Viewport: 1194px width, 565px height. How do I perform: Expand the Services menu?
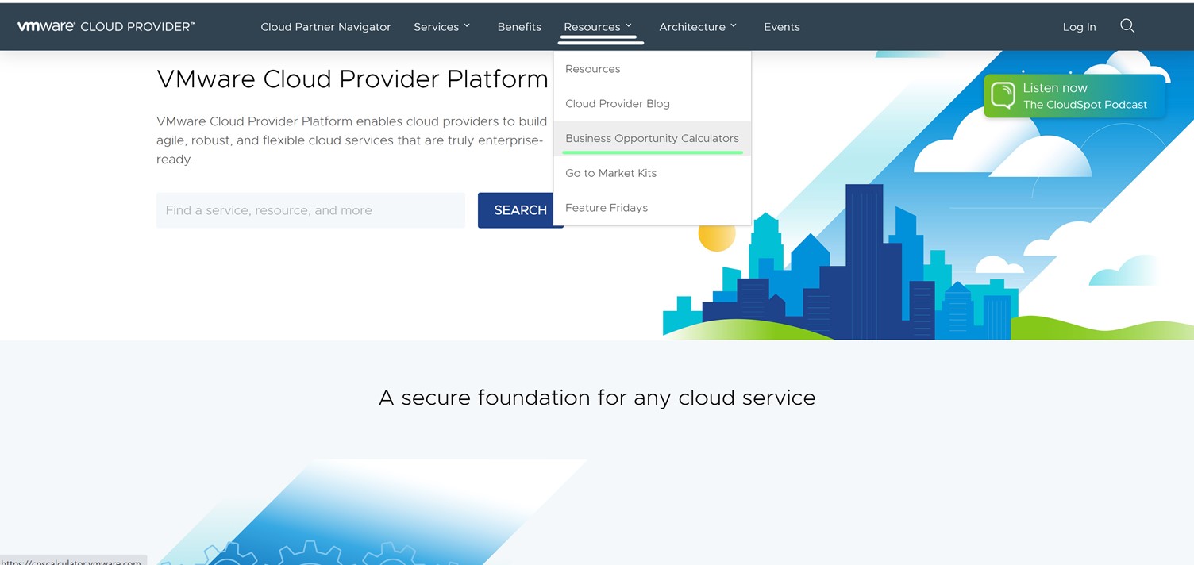coord(442,27)
